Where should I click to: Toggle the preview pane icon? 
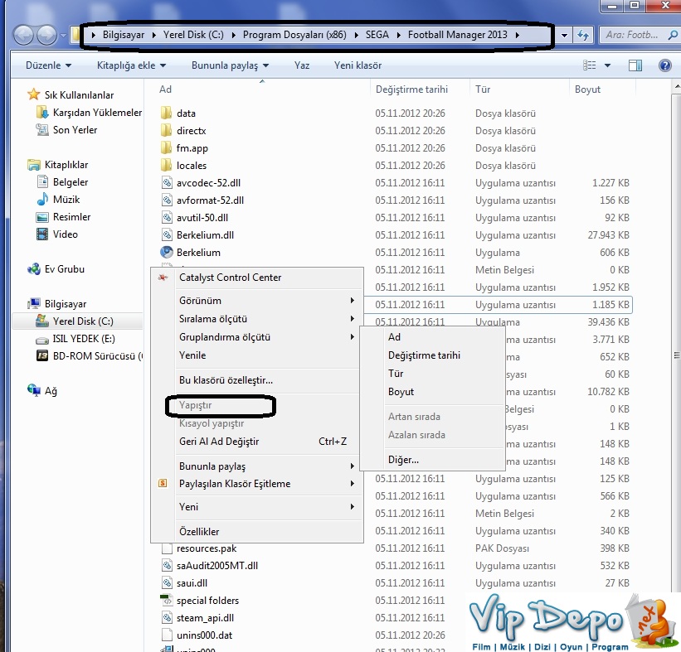coord(635,65)
